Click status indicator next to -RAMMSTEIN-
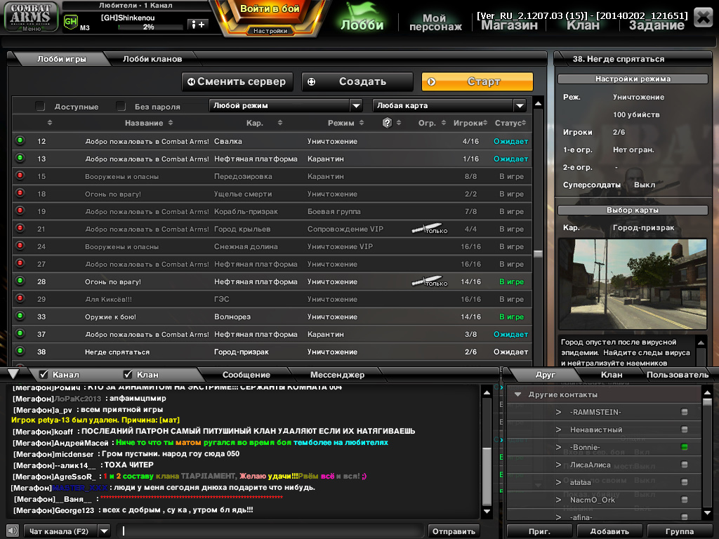719x539 pixels. point(685,411)
